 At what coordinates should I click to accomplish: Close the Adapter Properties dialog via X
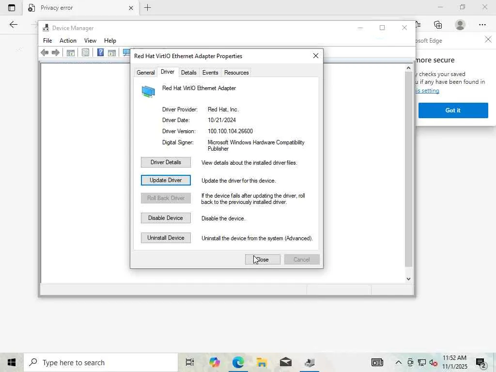[x=316, y=56]
